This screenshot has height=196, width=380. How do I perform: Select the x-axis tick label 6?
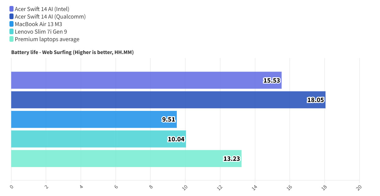coord(116,187)
